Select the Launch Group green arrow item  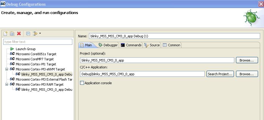[25, 49]
